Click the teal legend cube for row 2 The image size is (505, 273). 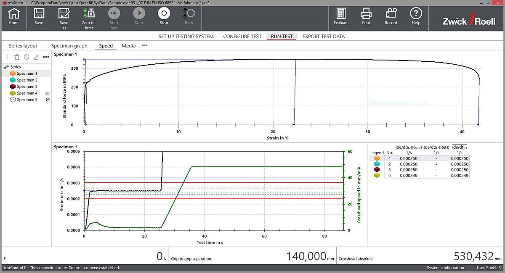377,164
